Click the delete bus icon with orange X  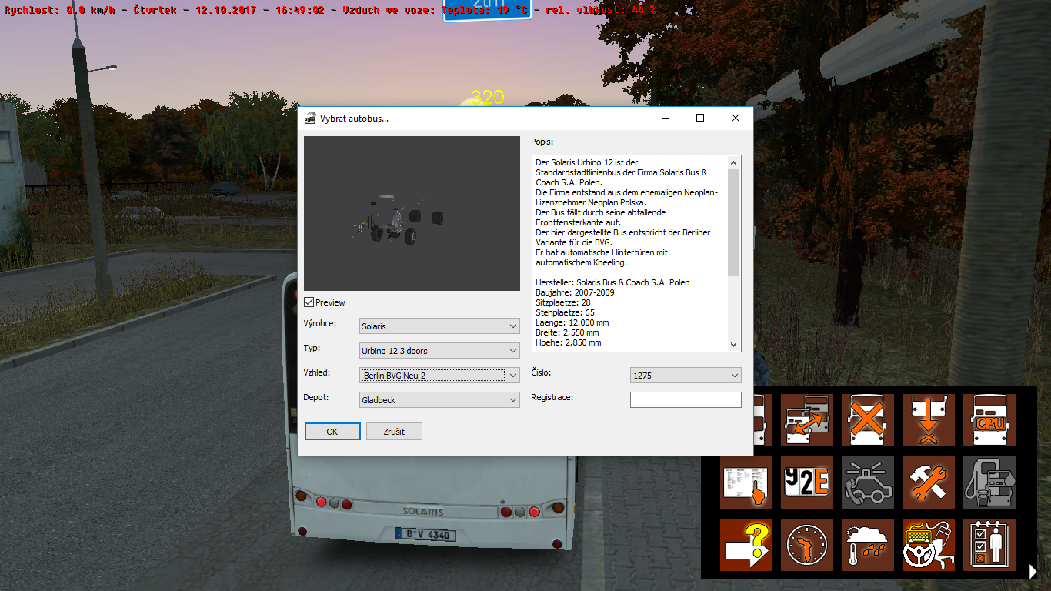867,419
